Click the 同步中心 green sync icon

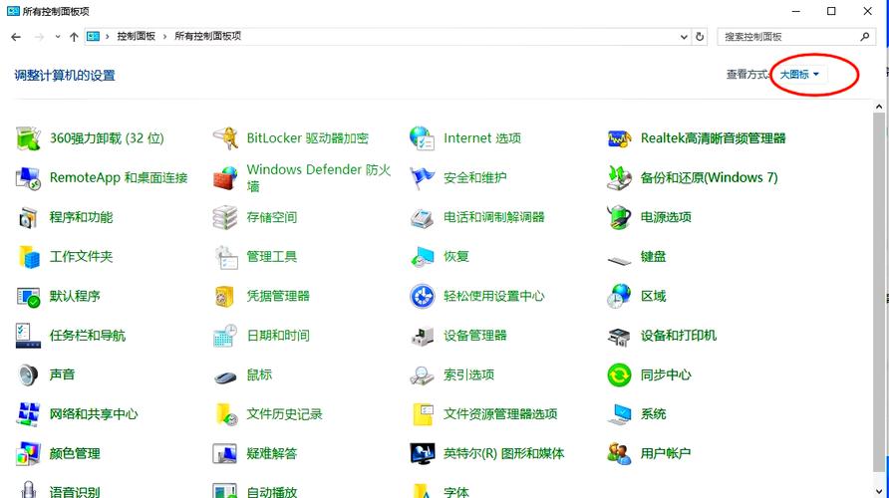pyautogui.click(x=619, y=375)
